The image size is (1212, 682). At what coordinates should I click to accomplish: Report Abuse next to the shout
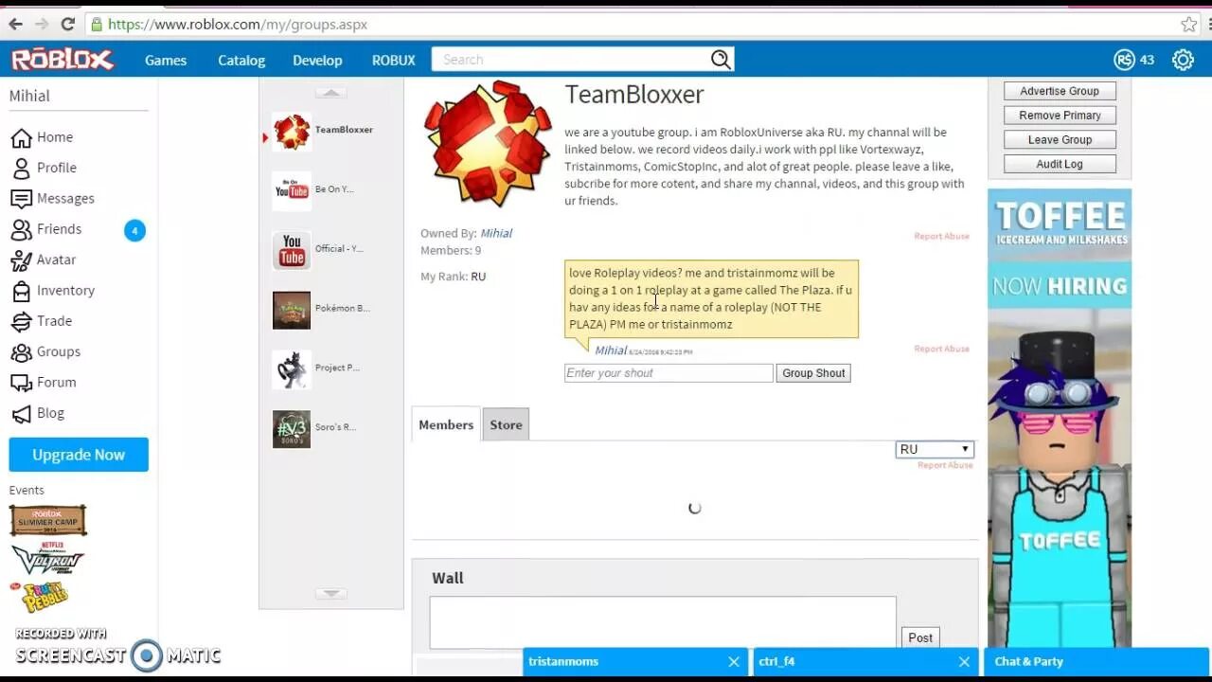(941, 349)
